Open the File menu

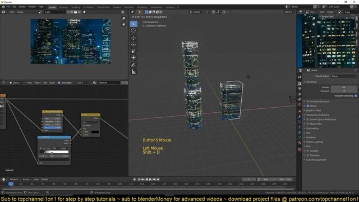tap(8, 7)
